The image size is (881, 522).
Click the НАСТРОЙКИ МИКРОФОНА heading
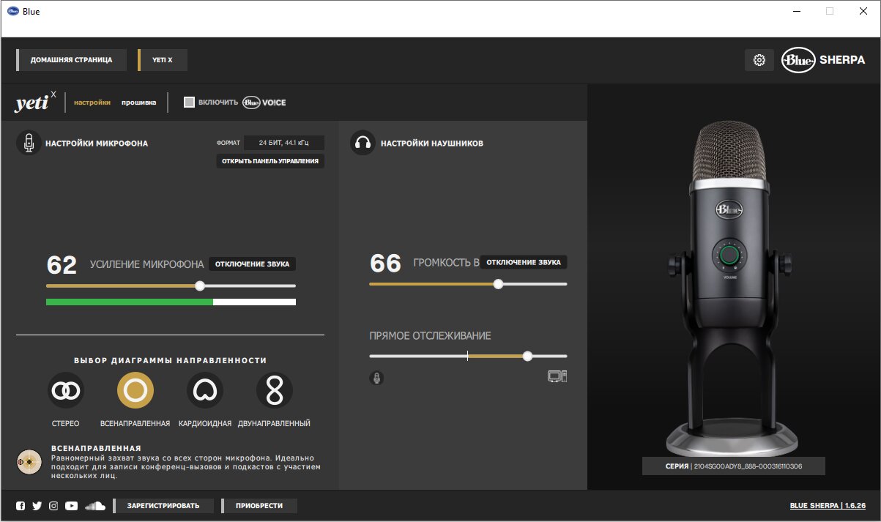[x=97, y=143]
